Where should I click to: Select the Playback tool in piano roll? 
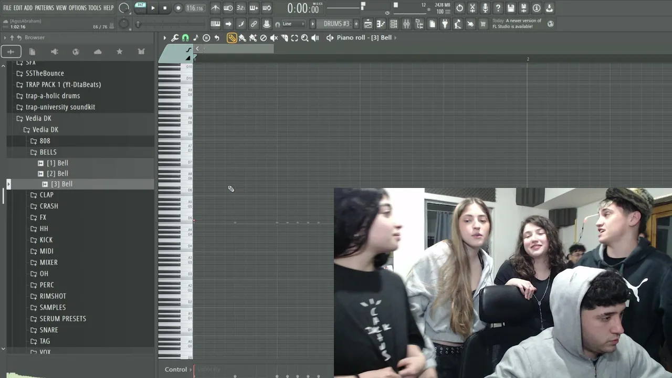pyautogui.click(x=315, y=38)
